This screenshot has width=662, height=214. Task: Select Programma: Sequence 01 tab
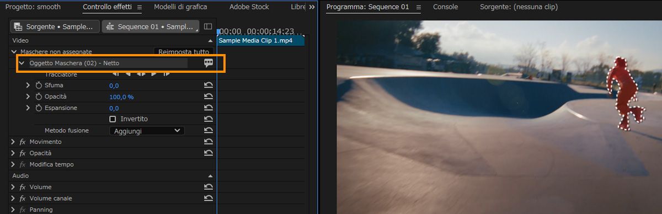click(367, 7)
